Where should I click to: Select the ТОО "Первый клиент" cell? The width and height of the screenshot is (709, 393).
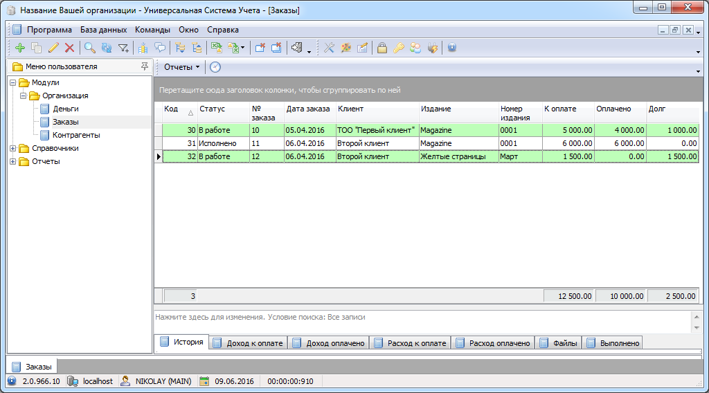tap(377, 130)
